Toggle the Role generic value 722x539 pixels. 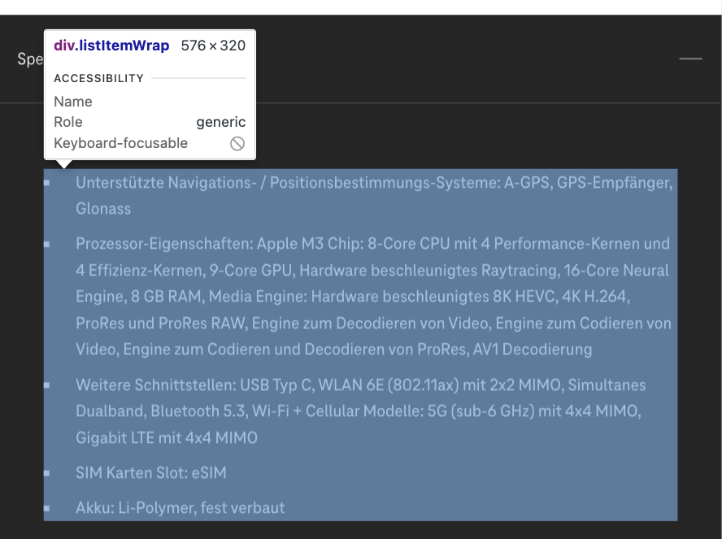pyautogui.click(x=220, y=122)
